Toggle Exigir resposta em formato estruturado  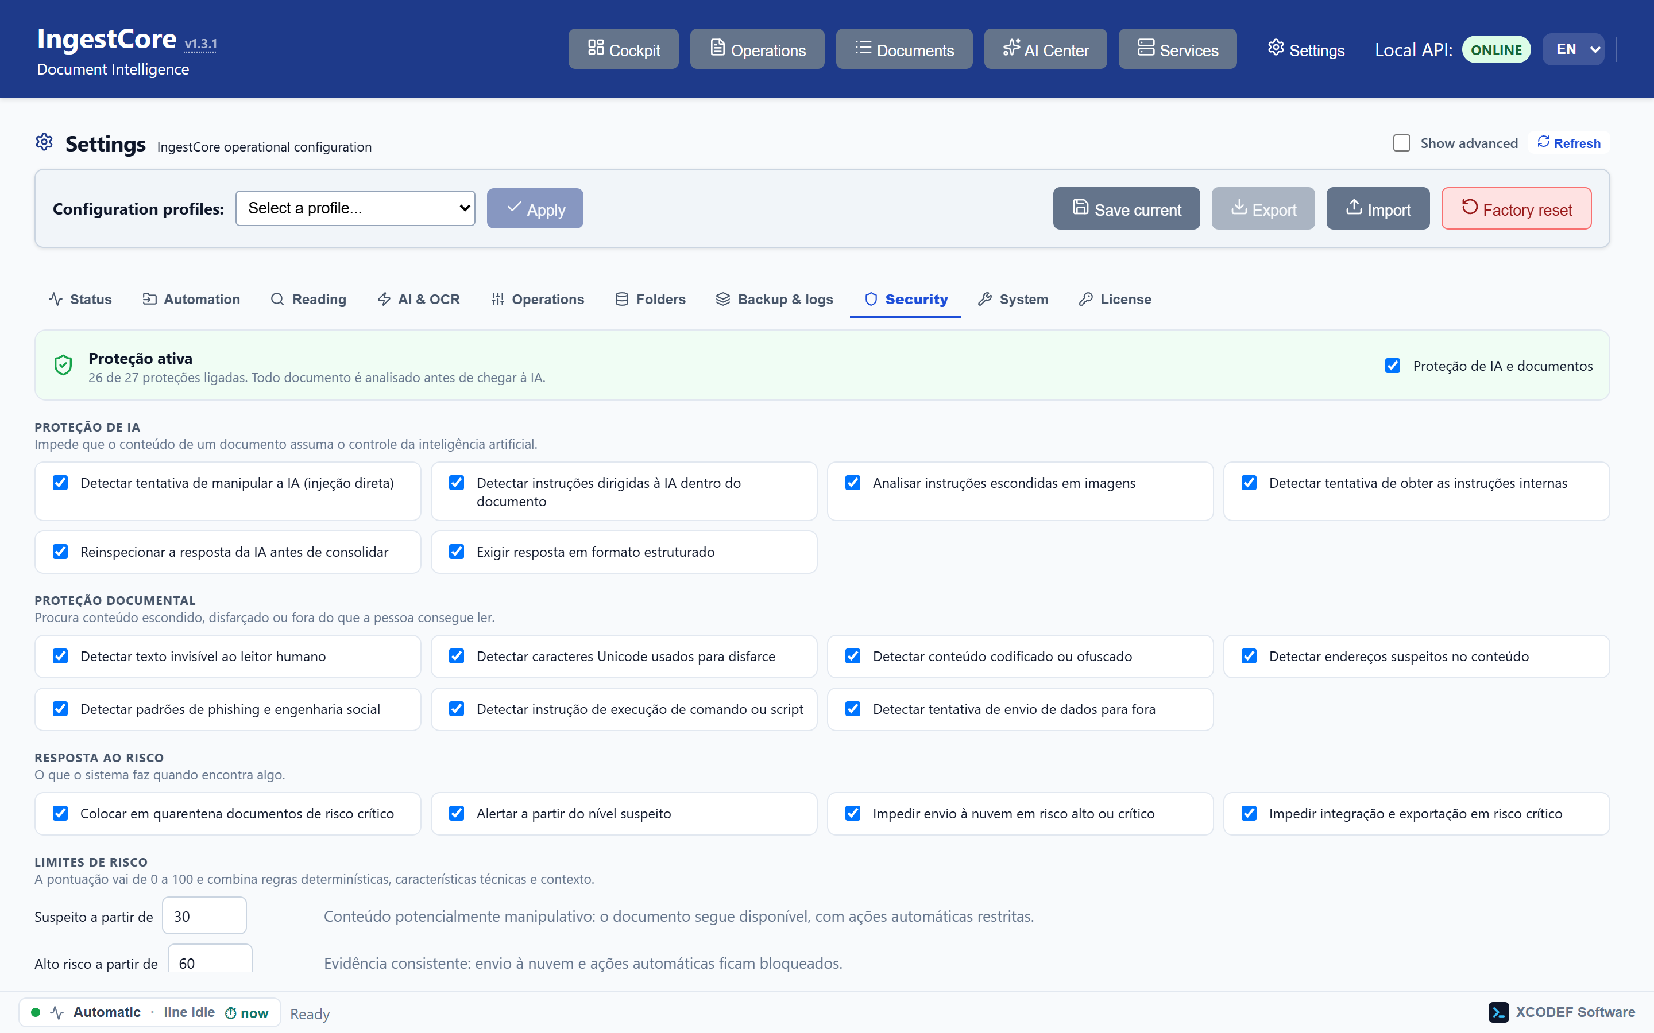click(x=457, y=552)
